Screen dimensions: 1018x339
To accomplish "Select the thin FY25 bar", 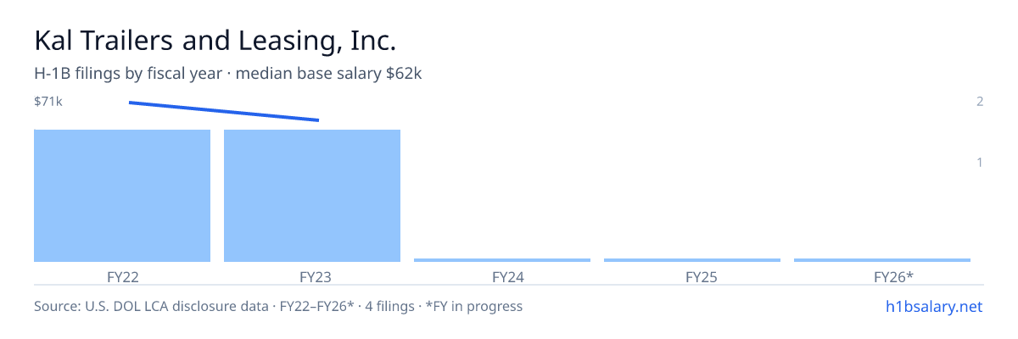I will 692,260.
